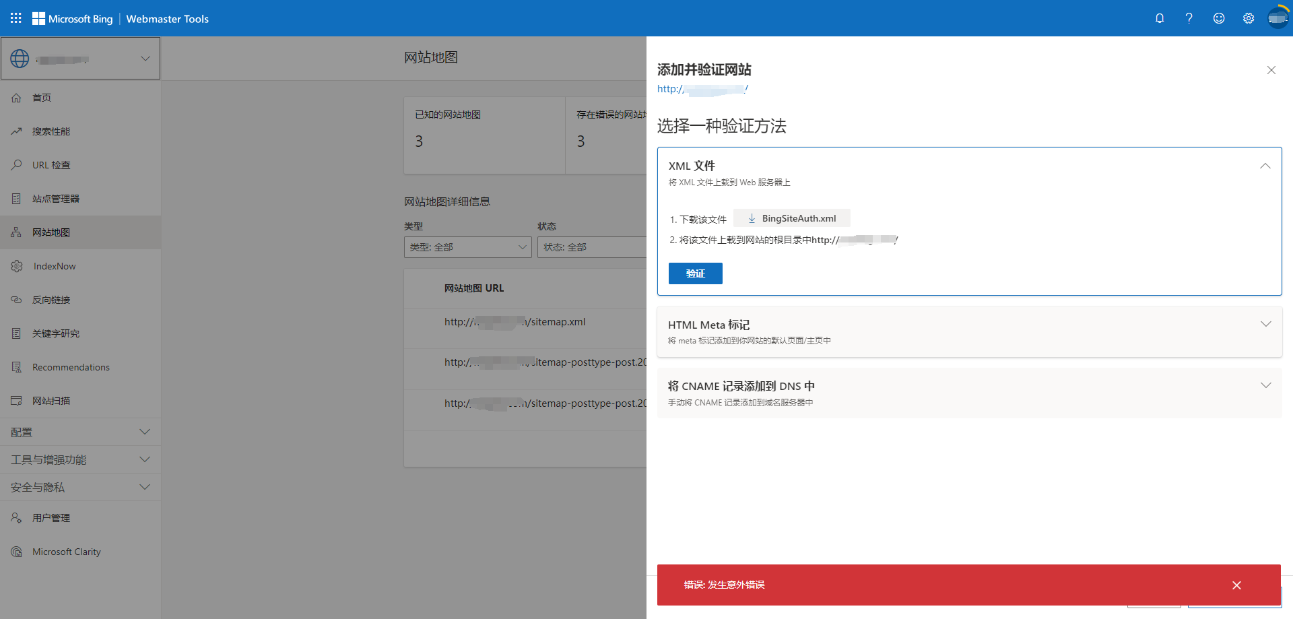Click the scan icon beside 网站扫描
Image resolution: width=1293 pixels, height=619 pixels.
(16, 401)
